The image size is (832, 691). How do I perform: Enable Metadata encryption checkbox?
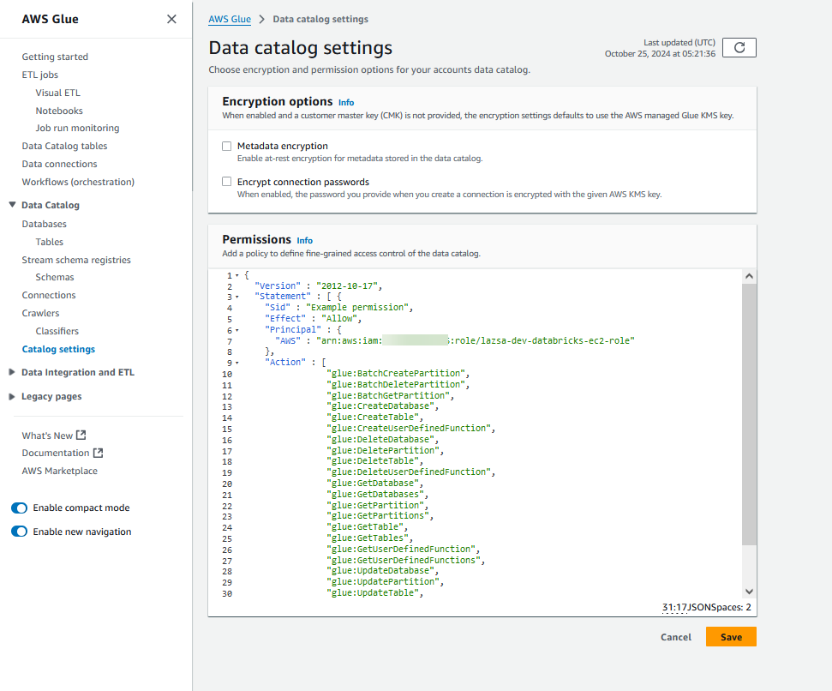pyautogui.click(x=226, y=146)
